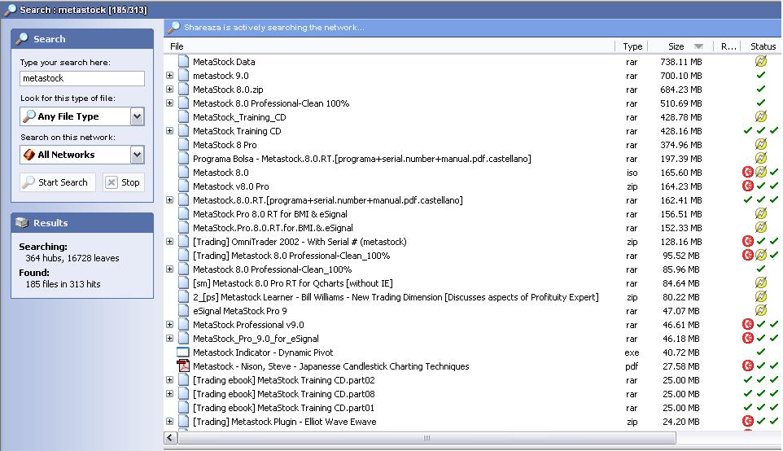The width and height of the screenshot is (783, 451).
Task: Click the magnifier icon in the searching status banner
Action: pos(174,27)
